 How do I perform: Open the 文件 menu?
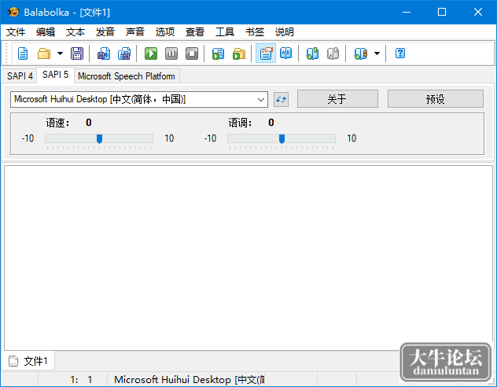[x=16, y=31]
